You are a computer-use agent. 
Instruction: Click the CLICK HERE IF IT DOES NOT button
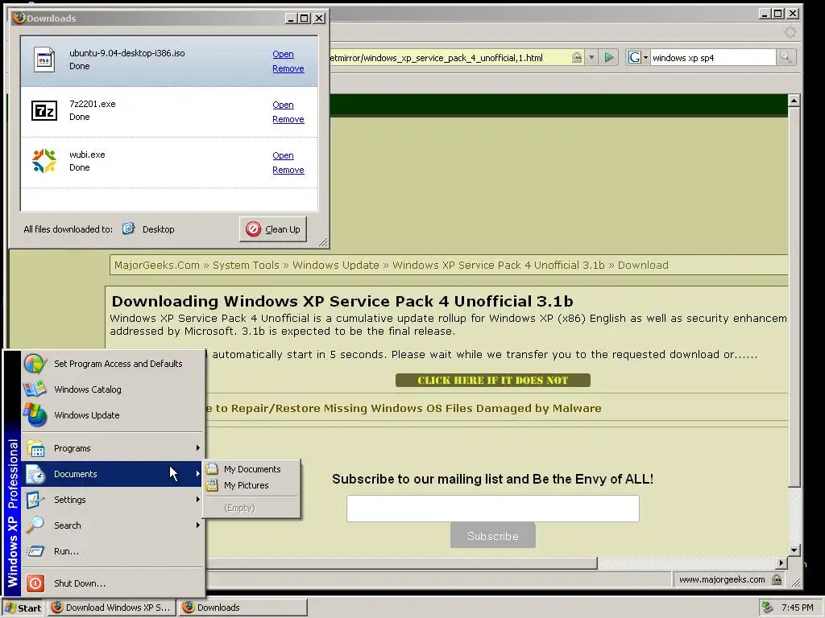pos(492,380)
